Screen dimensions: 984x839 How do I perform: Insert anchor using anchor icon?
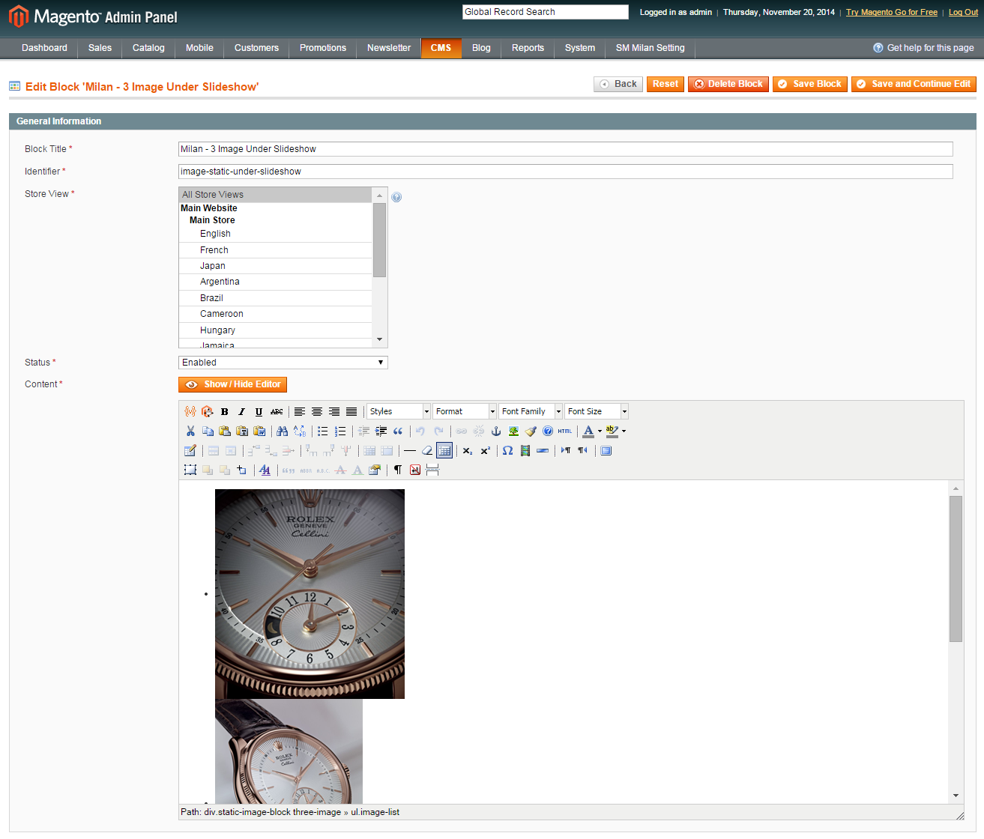496,431
